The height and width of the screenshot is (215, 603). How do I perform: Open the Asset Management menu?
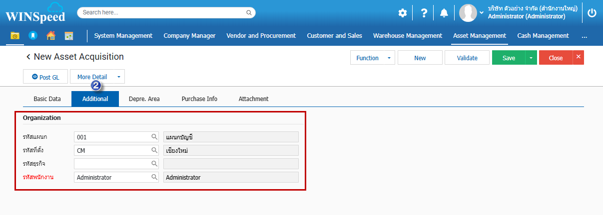[x=479, y=36]
